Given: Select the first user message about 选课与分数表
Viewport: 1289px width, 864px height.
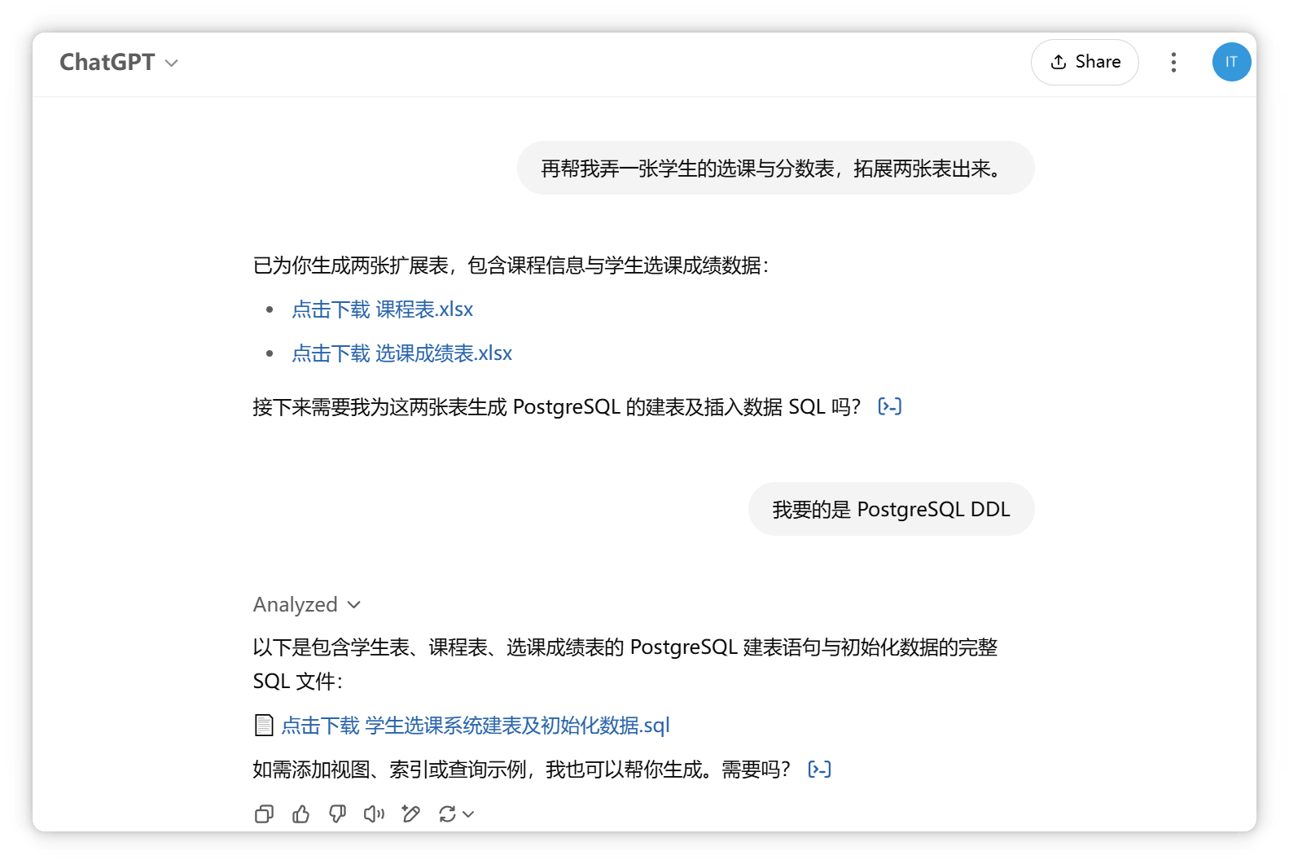Looking at the screenshot, I should [x=775, y=168].
